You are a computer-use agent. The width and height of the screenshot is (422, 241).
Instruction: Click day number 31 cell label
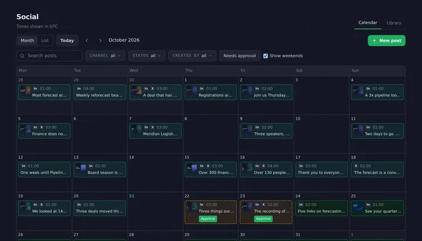(x=298, y=235)
